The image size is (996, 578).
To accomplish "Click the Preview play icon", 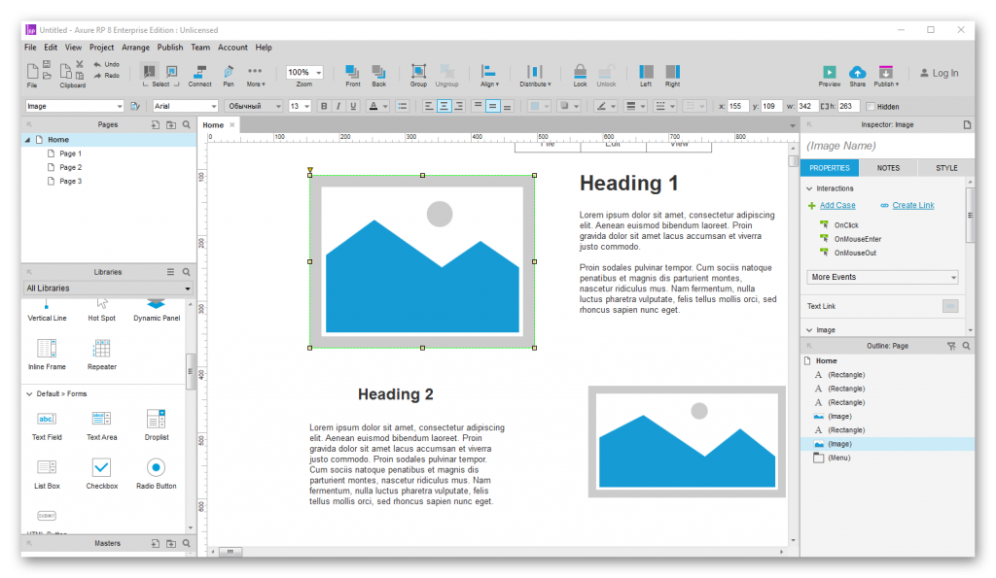I will click(829, 72).
